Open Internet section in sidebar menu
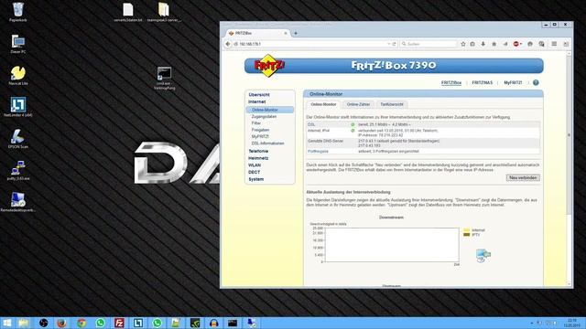The height and width of the screenshot is (329, 586). pyautogui.click(x=256, y=101)
